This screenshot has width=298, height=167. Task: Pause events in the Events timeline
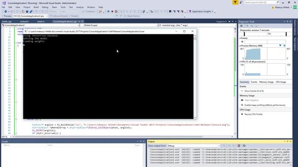pyautogui.click(x=242, y=42)
